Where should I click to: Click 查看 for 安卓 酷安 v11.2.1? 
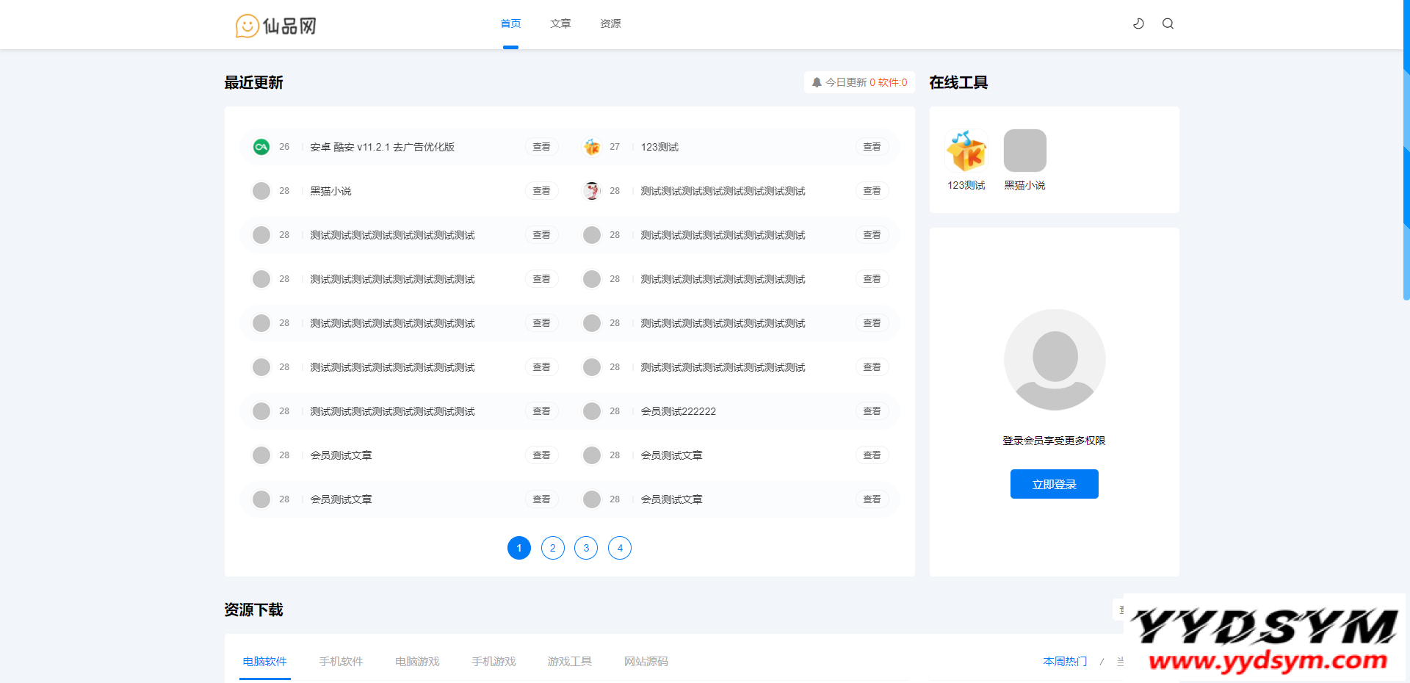pos(541,147)
